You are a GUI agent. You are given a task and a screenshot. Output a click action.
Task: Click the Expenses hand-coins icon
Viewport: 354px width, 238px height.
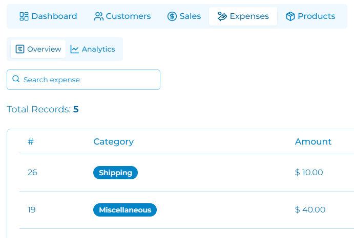222,16
